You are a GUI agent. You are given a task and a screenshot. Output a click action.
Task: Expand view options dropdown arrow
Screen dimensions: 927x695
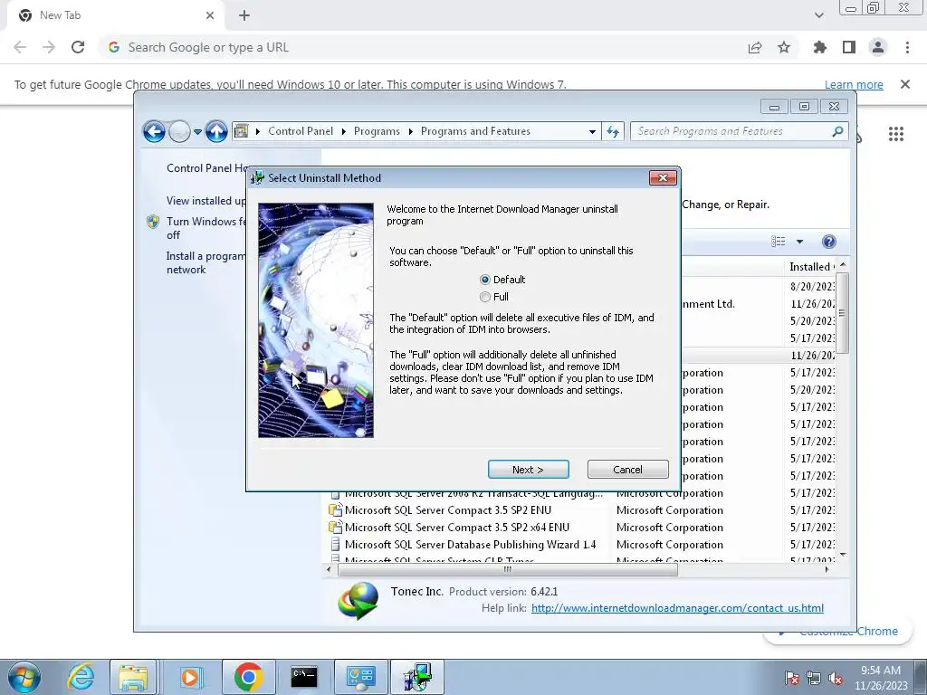[799, 241]
